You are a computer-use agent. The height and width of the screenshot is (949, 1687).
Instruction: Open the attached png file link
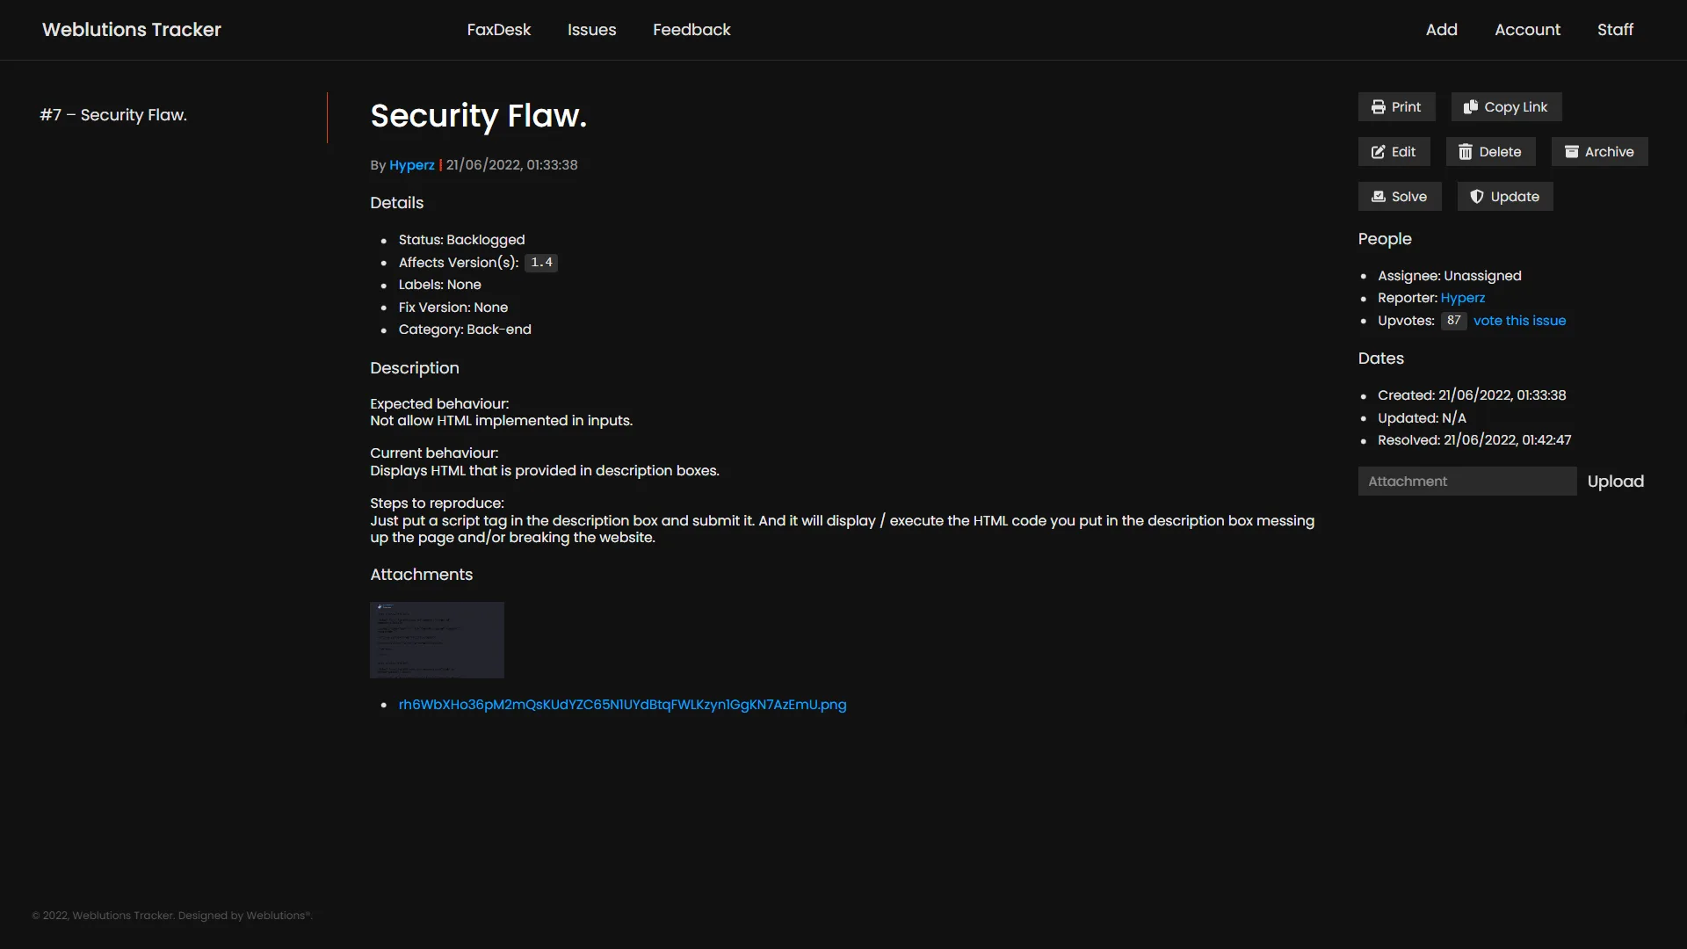pyautogui.click(x=622, y=704)
